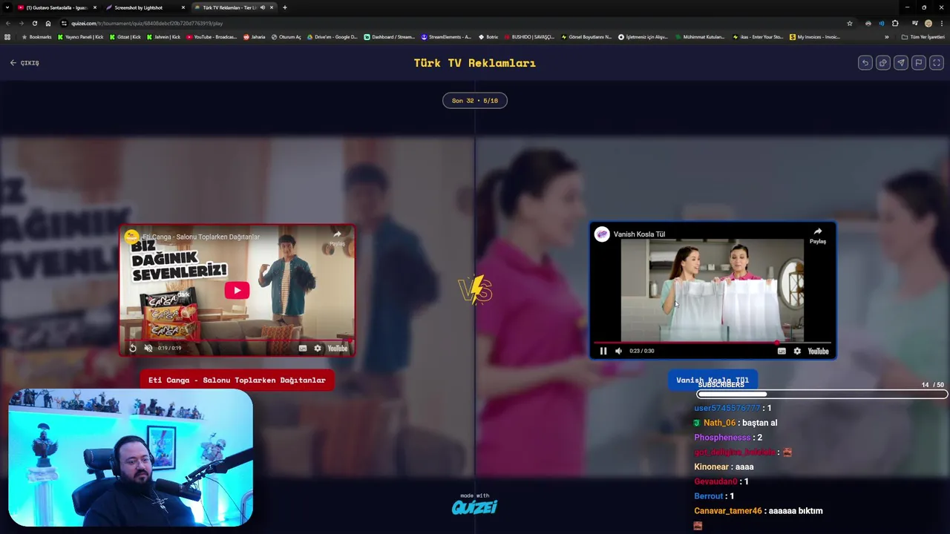This screenshot has width=950, height=534.
Task: Open Chrome three-dot menu
Action: (x=942, y=23)
